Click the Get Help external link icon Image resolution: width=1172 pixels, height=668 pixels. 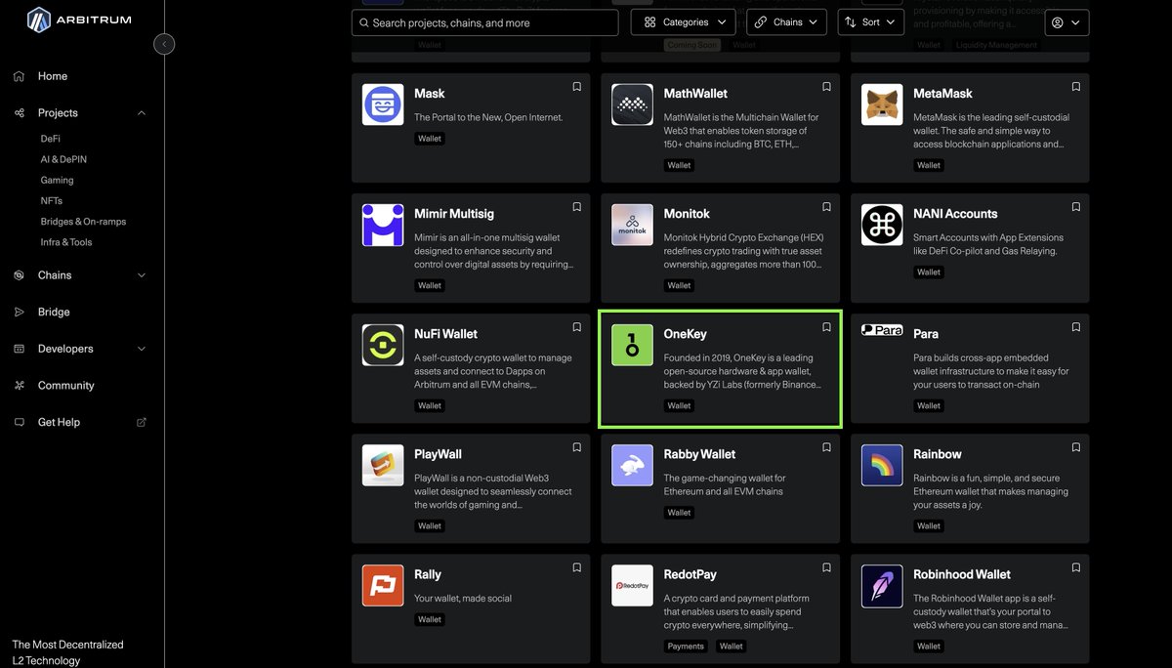coord(142,423)
